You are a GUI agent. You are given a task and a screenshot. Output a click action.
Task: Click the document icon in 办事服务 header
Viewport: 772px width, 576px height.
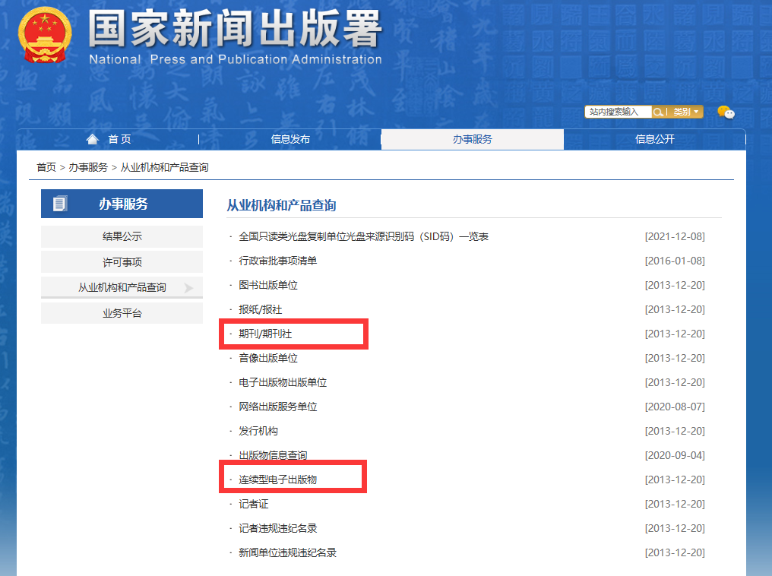pos(60,204)
